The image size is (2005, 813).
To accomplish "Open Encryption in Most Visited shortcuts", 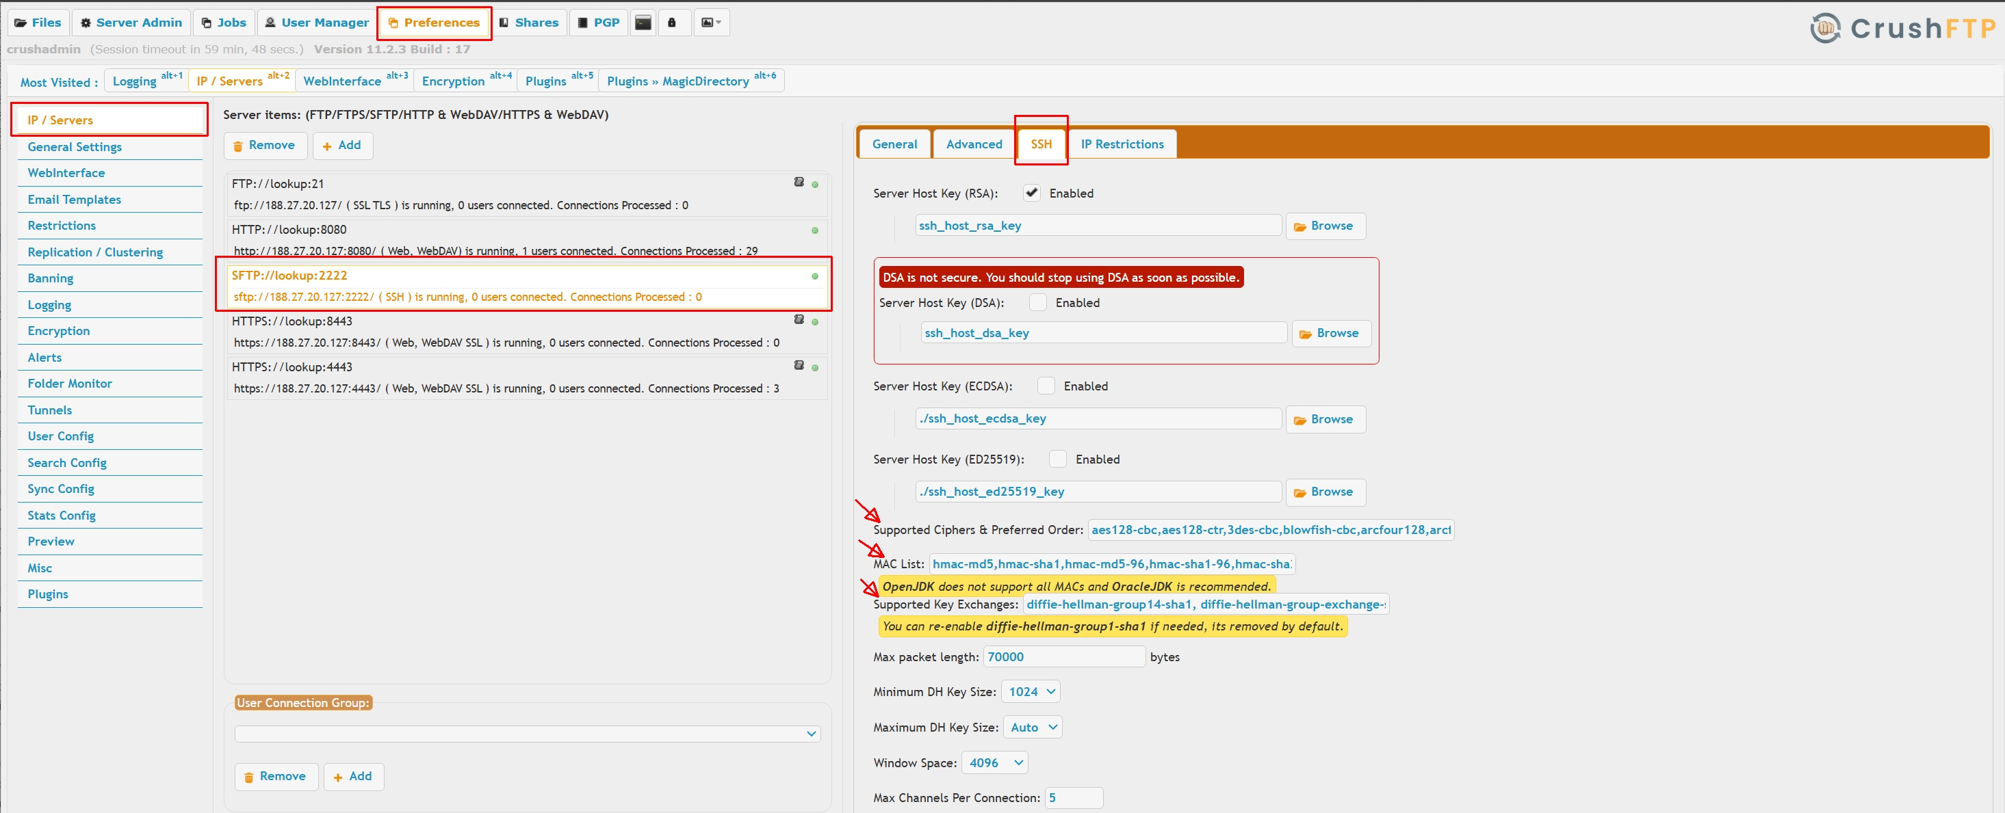I will pyautogui.click(x=465, y=80).
